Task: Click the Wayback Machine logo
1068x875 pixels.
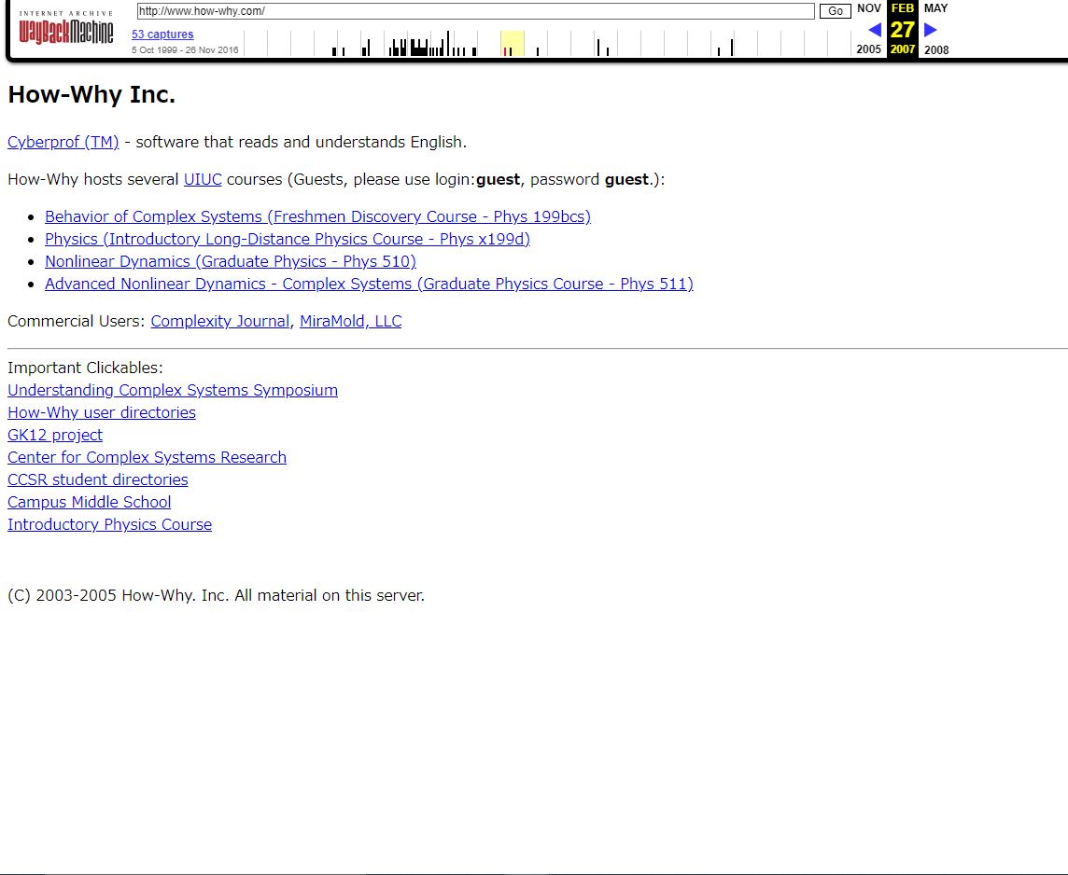Action: [65, 31]
